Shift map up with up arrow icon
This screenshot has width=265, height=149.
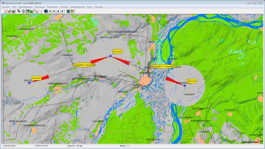tap(58, 11)
